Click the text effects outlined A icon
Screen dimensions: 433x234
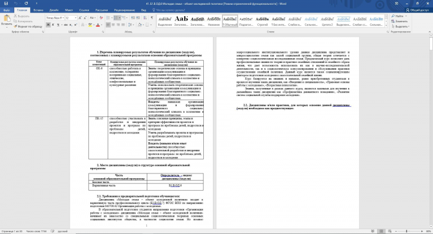coord(82,25)
